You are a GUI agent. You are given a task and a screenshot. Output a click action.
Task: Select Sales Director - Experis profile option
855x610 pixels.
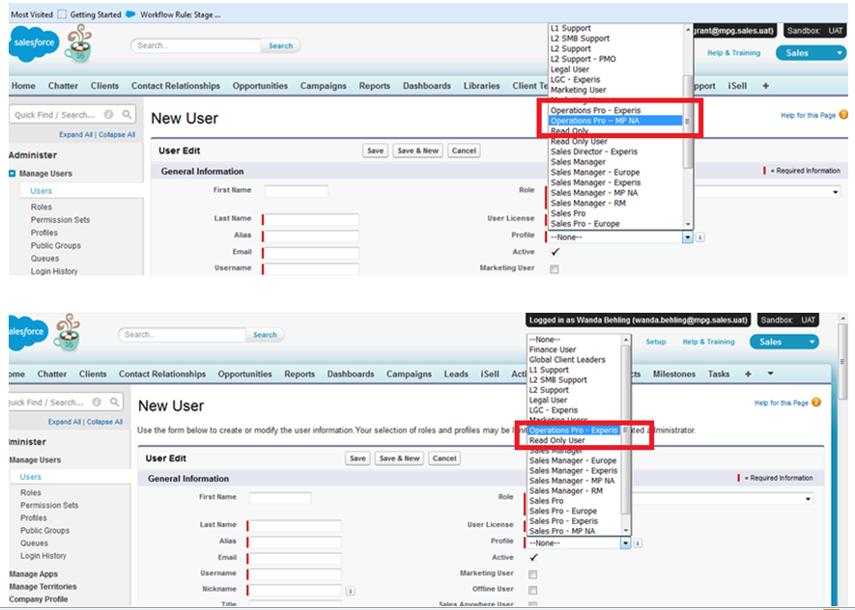point(594,152)
